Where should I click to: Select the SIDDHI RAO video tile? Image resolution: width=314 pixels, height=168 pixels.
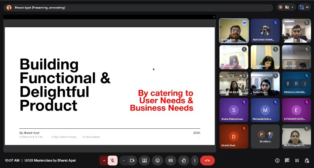(265, 57)
